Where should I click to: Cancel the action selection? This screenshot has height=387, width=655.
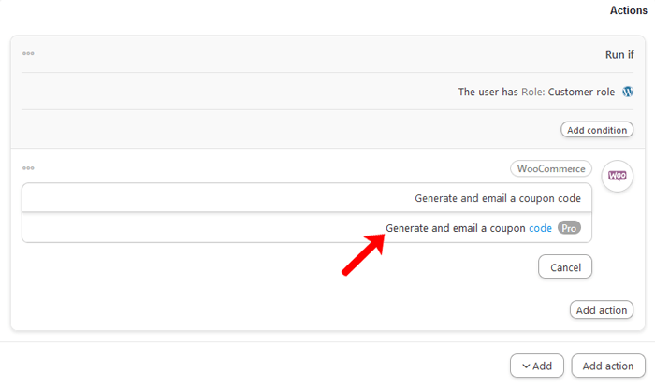(565, 266)
